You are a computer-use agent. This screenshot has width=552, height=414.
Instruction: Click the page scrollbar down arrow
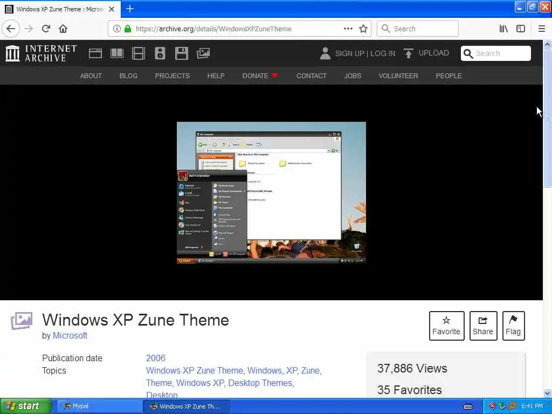point(547,393)
